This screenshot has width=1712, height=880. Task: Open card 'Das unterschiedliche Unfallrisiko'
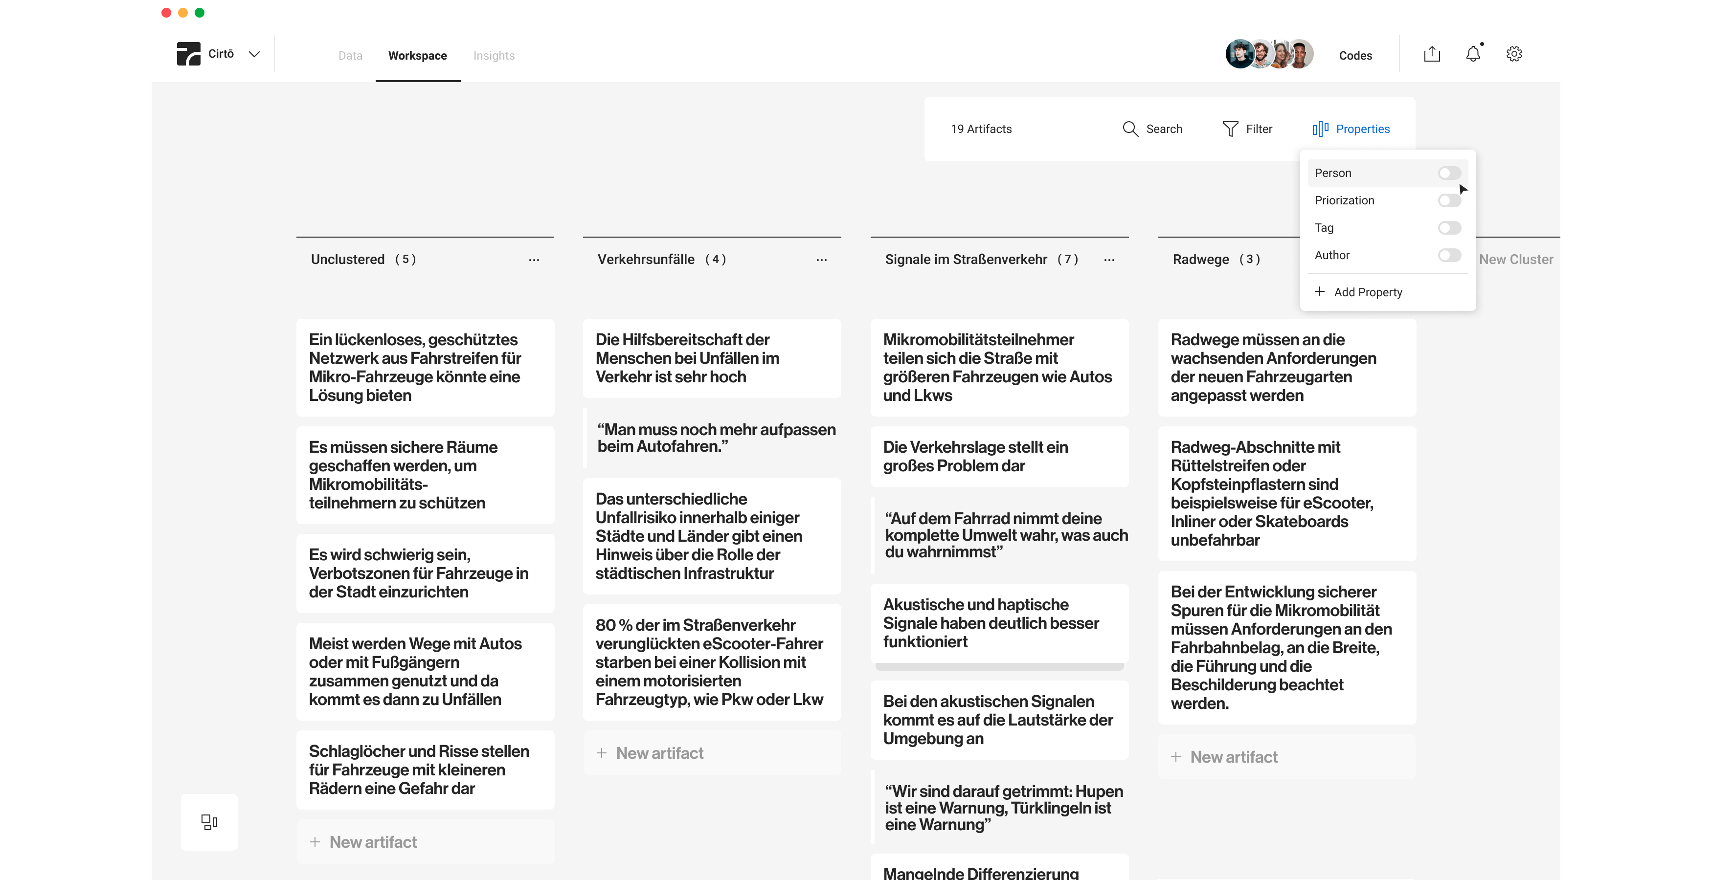tap(712, 536)
